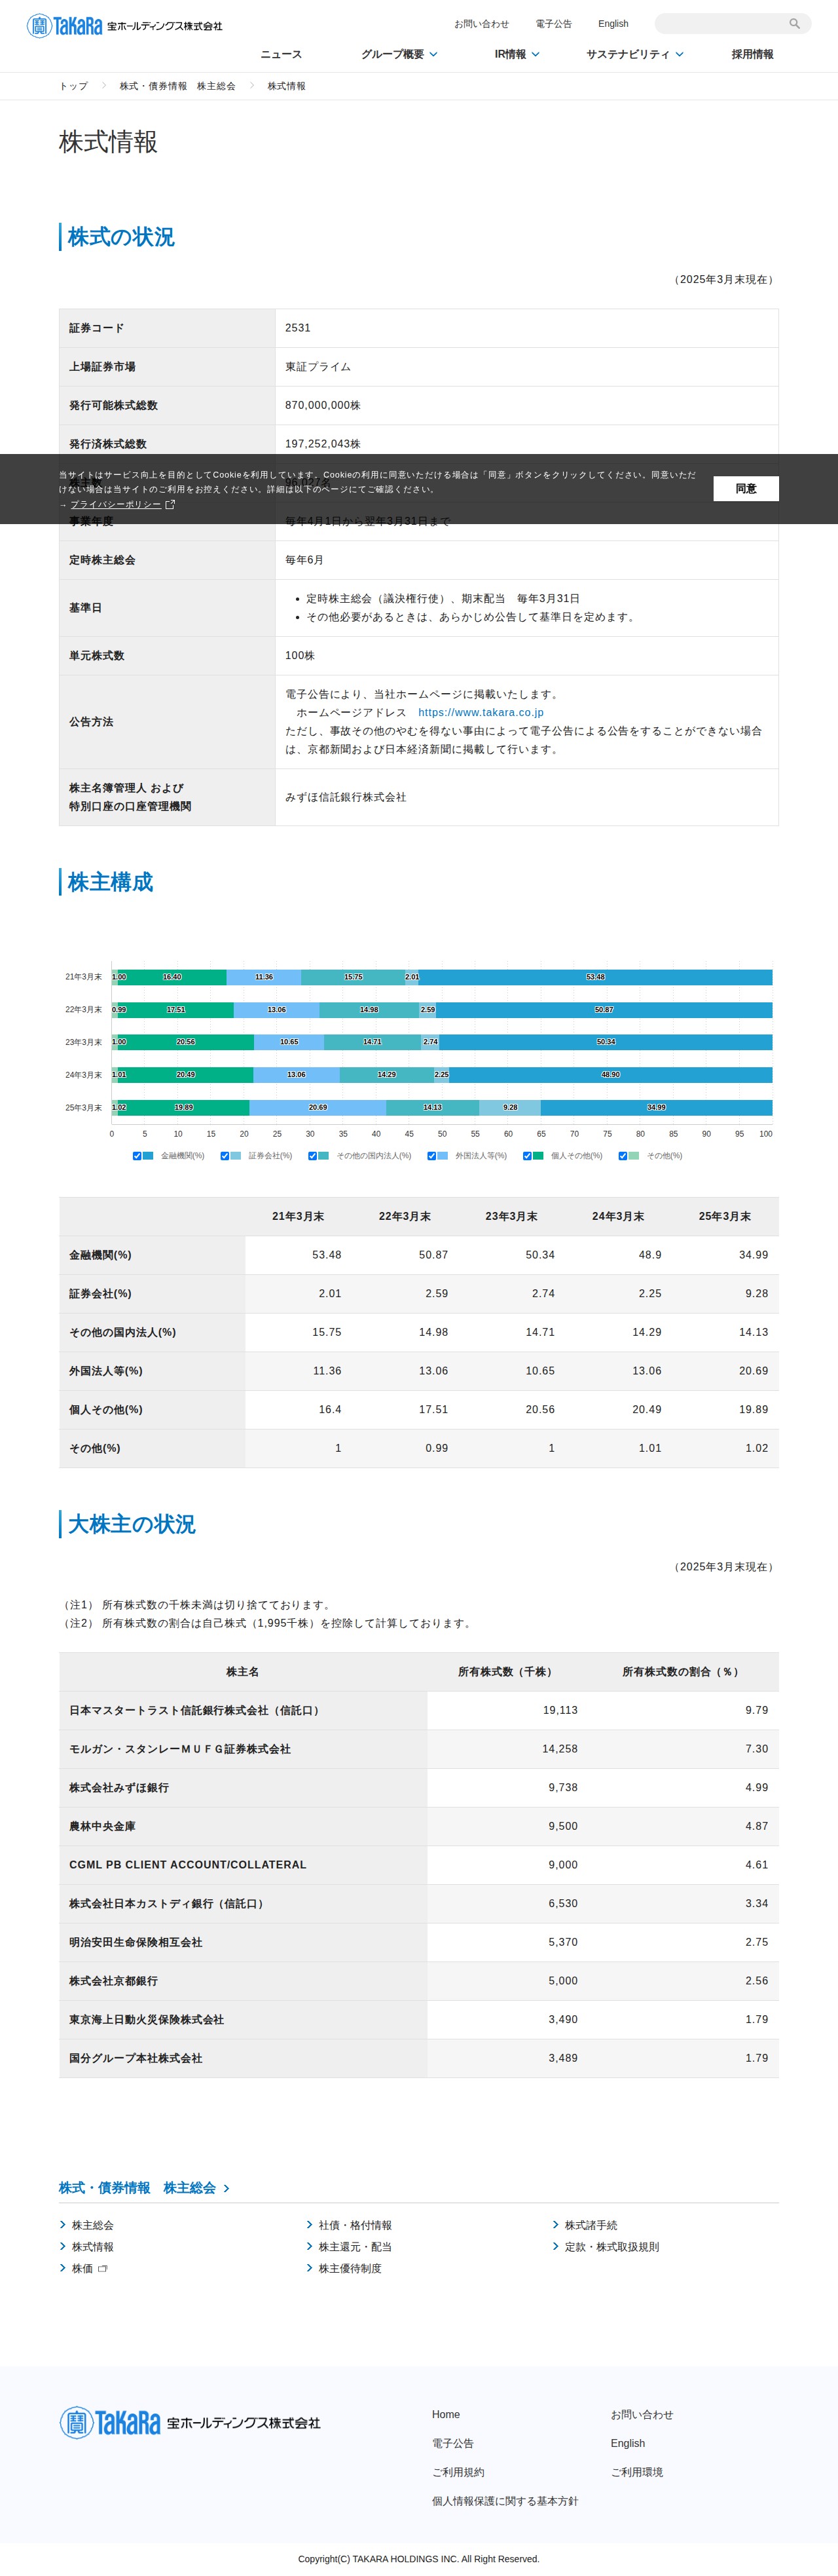838x2576 pixels.
Task: Click chevron after 株式・債券情報 株主総会 heading
Action: click(227, 2189)
